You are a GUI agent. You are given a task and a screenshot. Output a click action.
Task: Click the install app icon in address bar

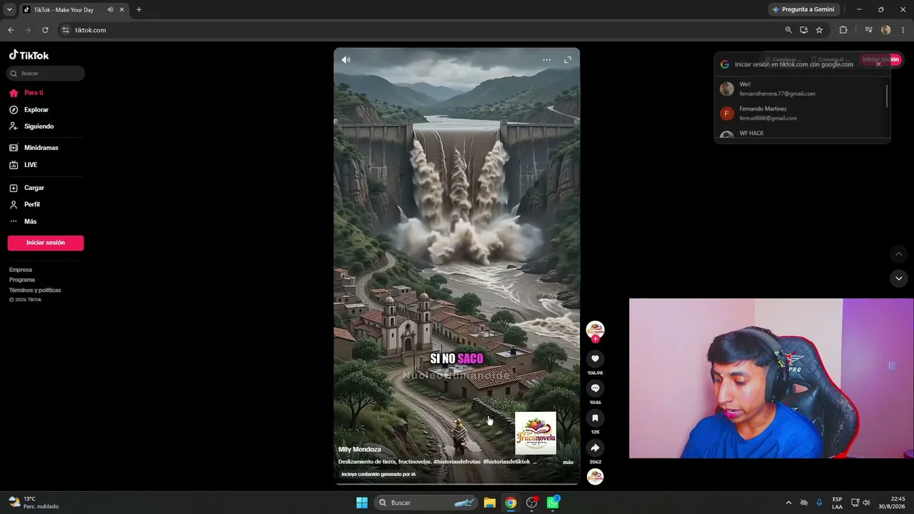[804, 30]
